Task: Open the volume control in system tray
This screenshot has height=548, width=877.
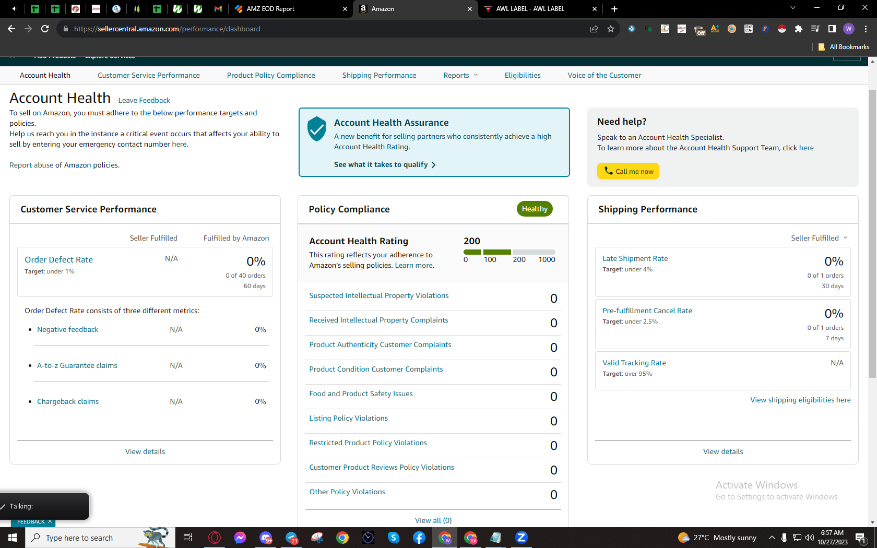Action: [x=810, y=538]
